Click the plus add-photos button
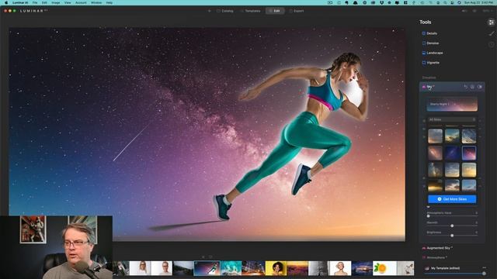This screenshot has width=497, height=279. (209, 11)
